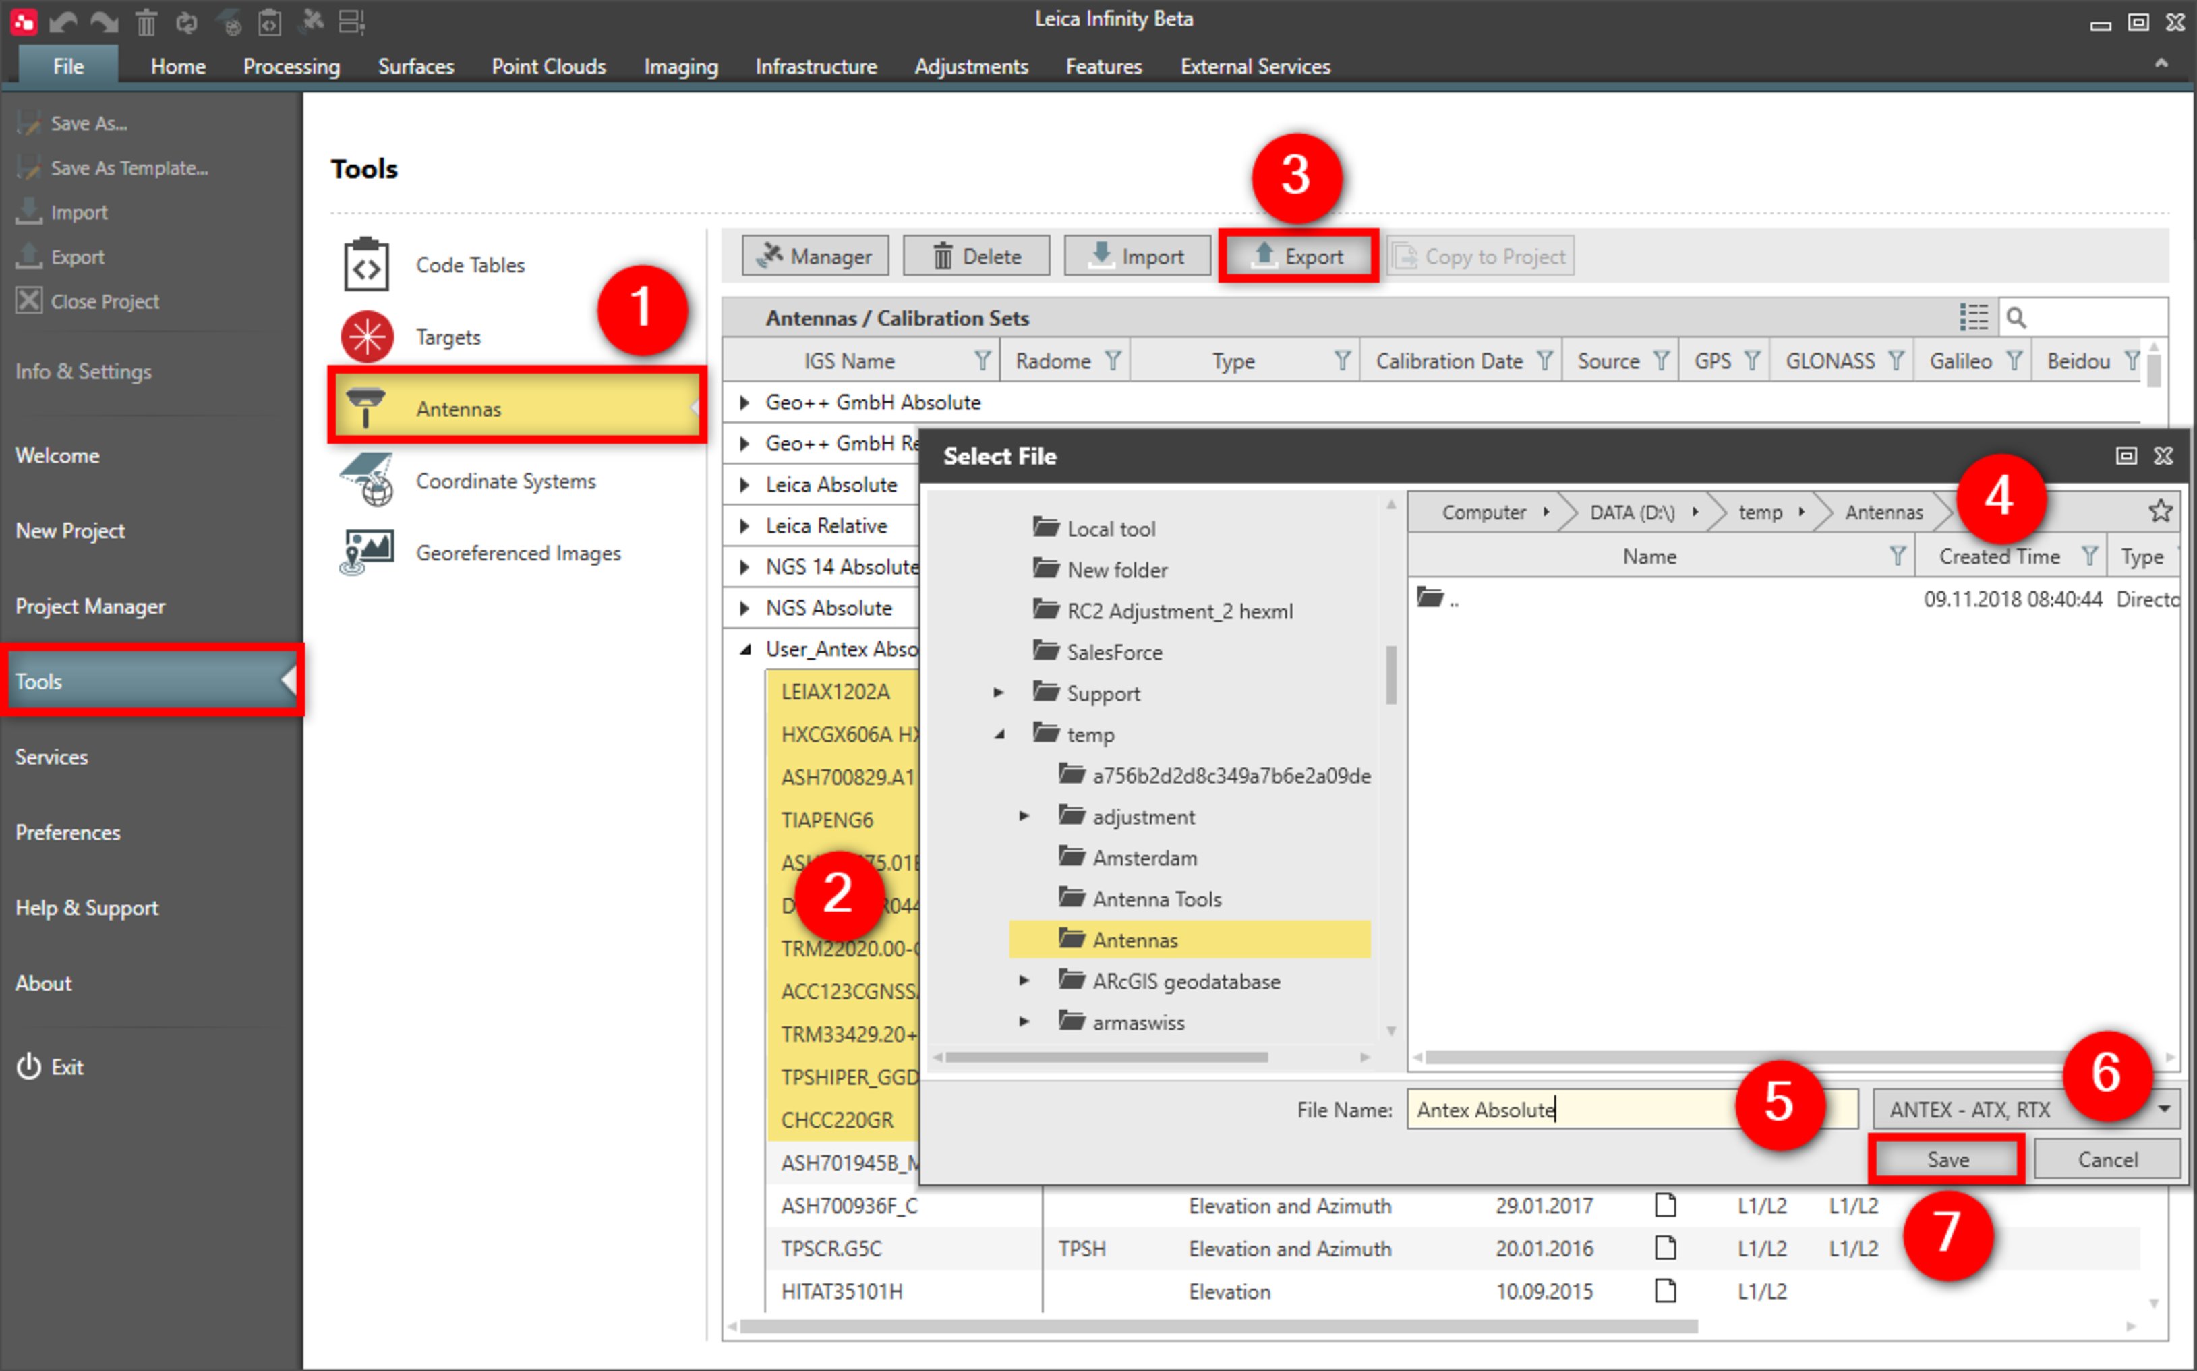Click the DATA (D:\) breadcrumb

click(1631, 511)
